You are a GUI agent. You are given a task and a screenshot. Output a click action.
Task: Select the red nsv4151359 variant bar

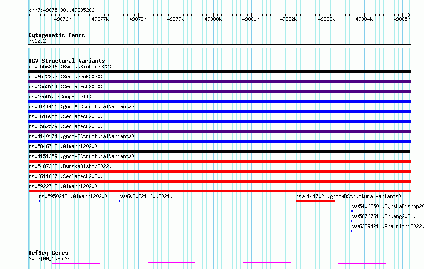(x=220, y=161)
